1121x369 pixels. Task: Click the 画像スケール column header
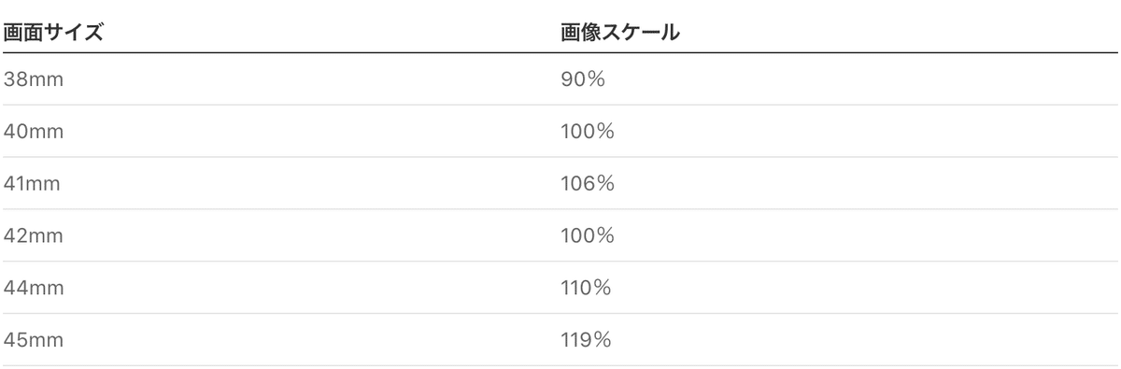coord(618,34)
